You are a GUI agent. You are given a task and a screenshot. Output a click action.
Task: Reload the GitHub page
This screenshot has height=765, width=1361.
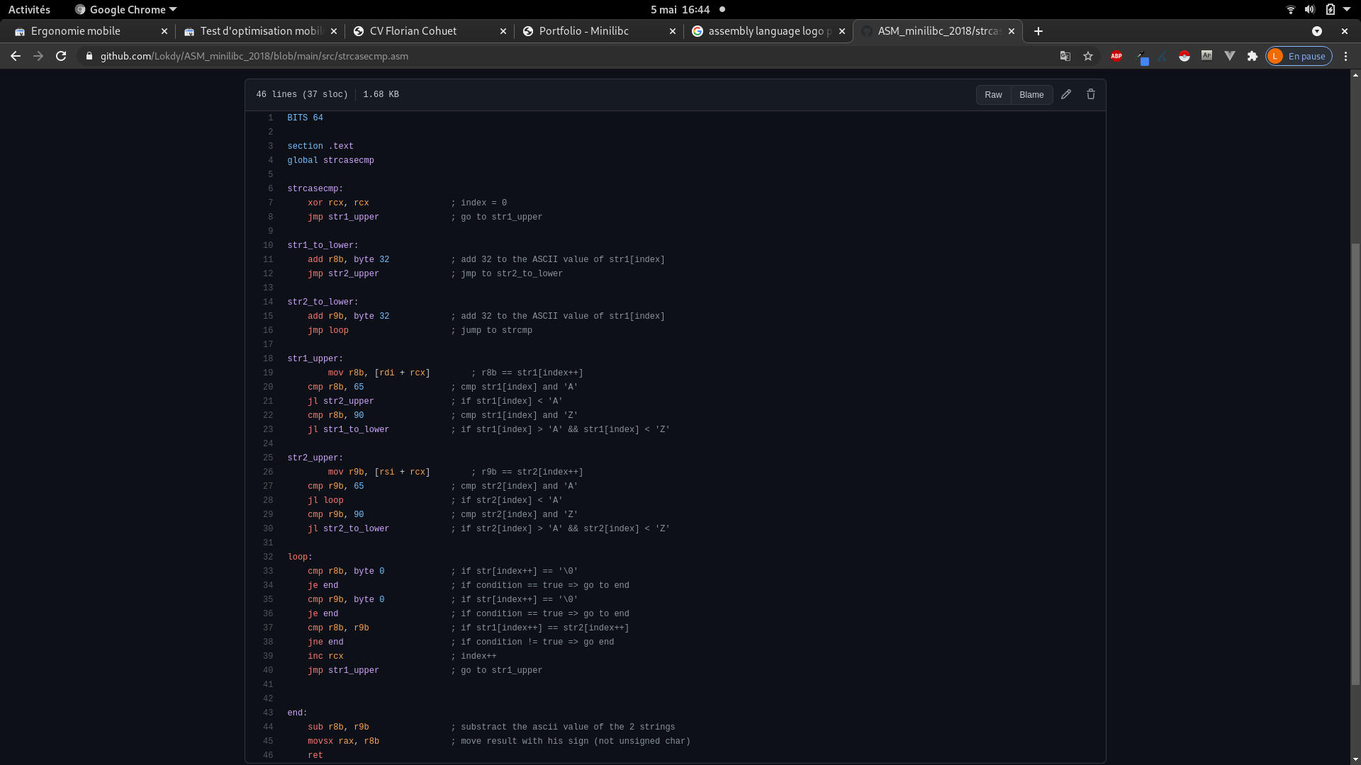[61, 56]
